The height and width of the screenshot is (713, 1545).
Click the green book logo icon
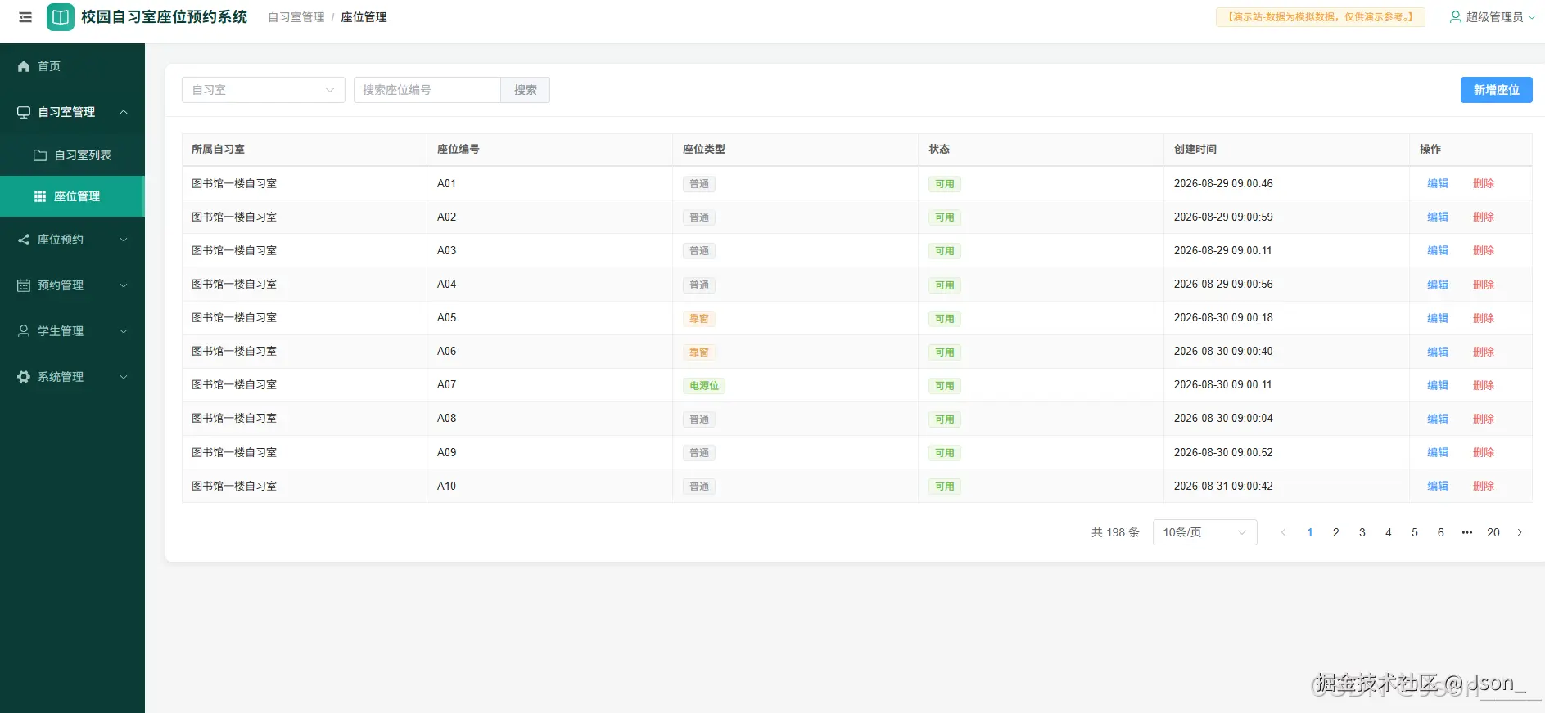[x=61, y=17]
